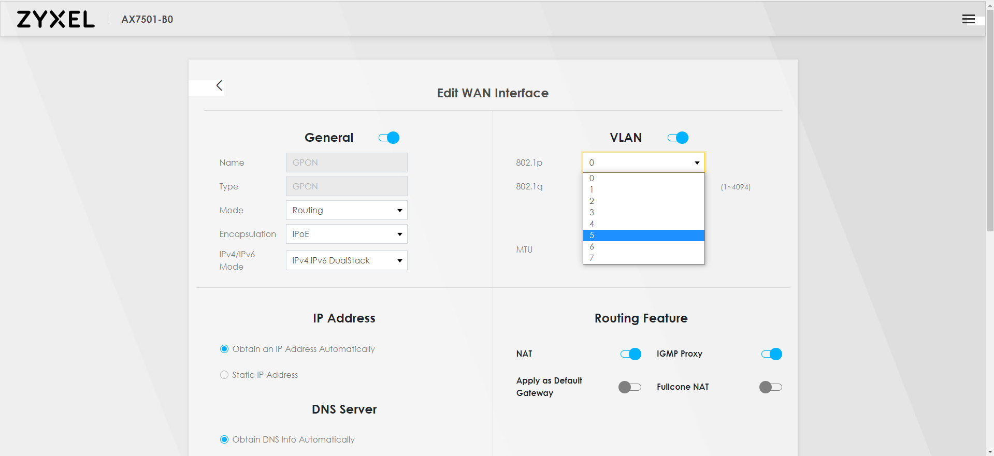The height and width of the screenshot is (456, 994).
Task: Choose option 7 from 802.1p list
Action: [x=643, y=258]
